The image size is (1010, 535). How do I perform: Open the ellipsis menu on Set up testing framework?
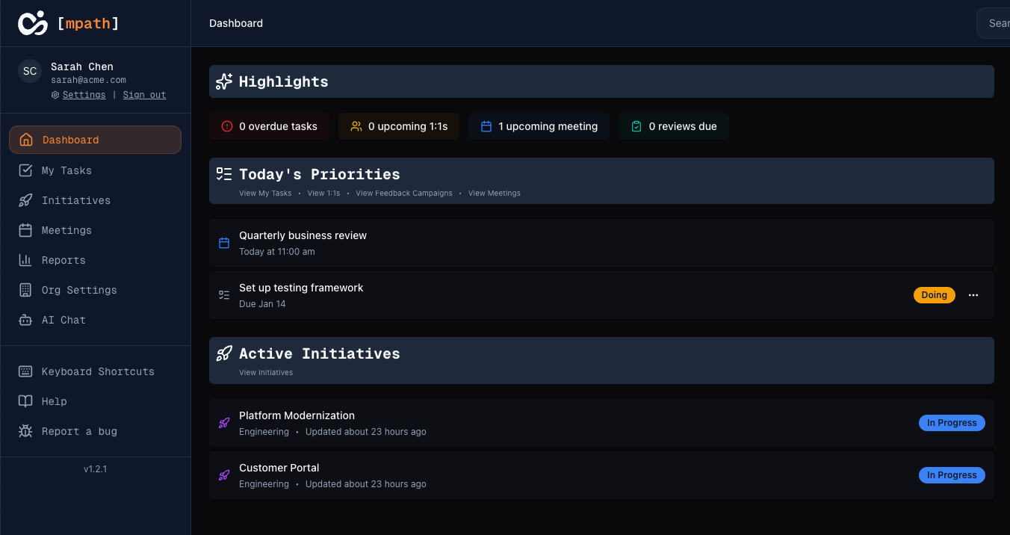(973, 295)
